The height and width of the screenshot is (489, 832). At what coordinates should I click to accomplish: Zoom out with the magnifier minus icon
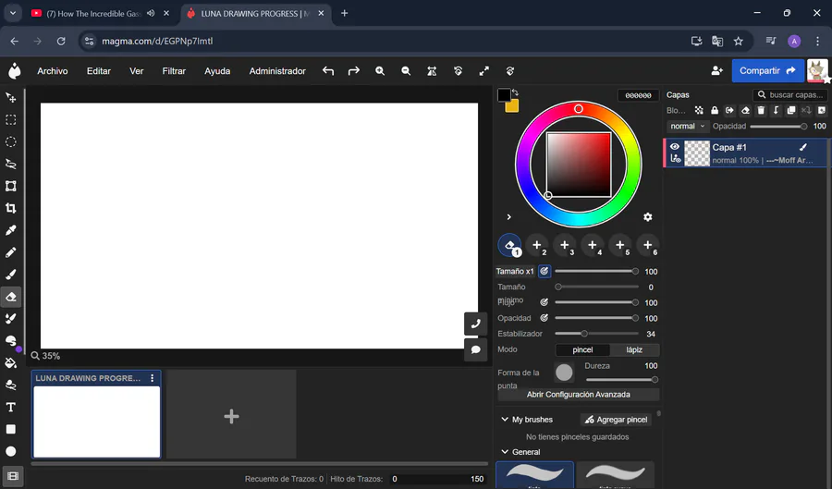[406, 70]
